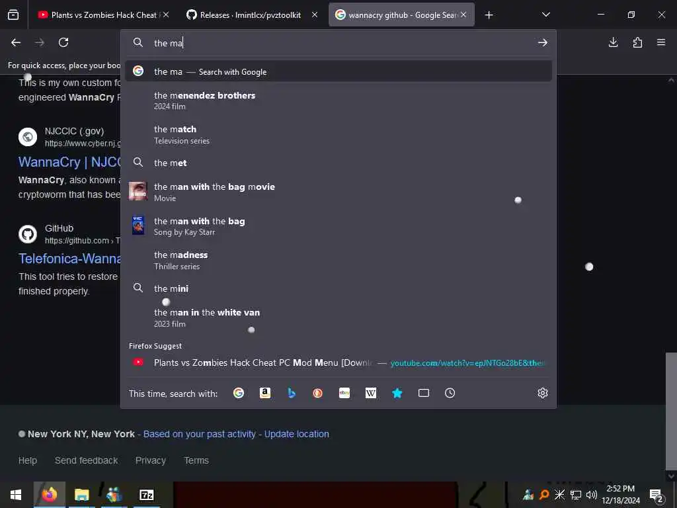Click the Send feedback footer link
Image resolution: width=677 pixels, height=508 pixels.
pos(87,461)
